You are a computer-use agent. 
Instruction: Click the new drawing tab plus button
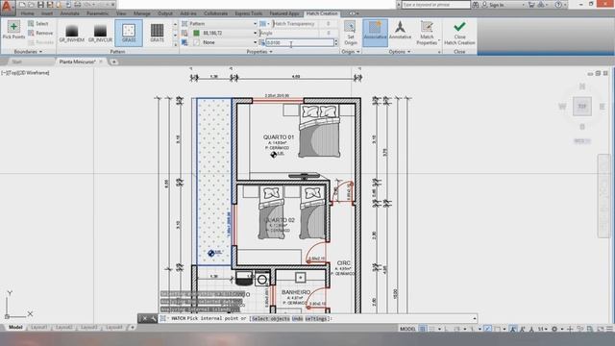click(x=113, y=62)
